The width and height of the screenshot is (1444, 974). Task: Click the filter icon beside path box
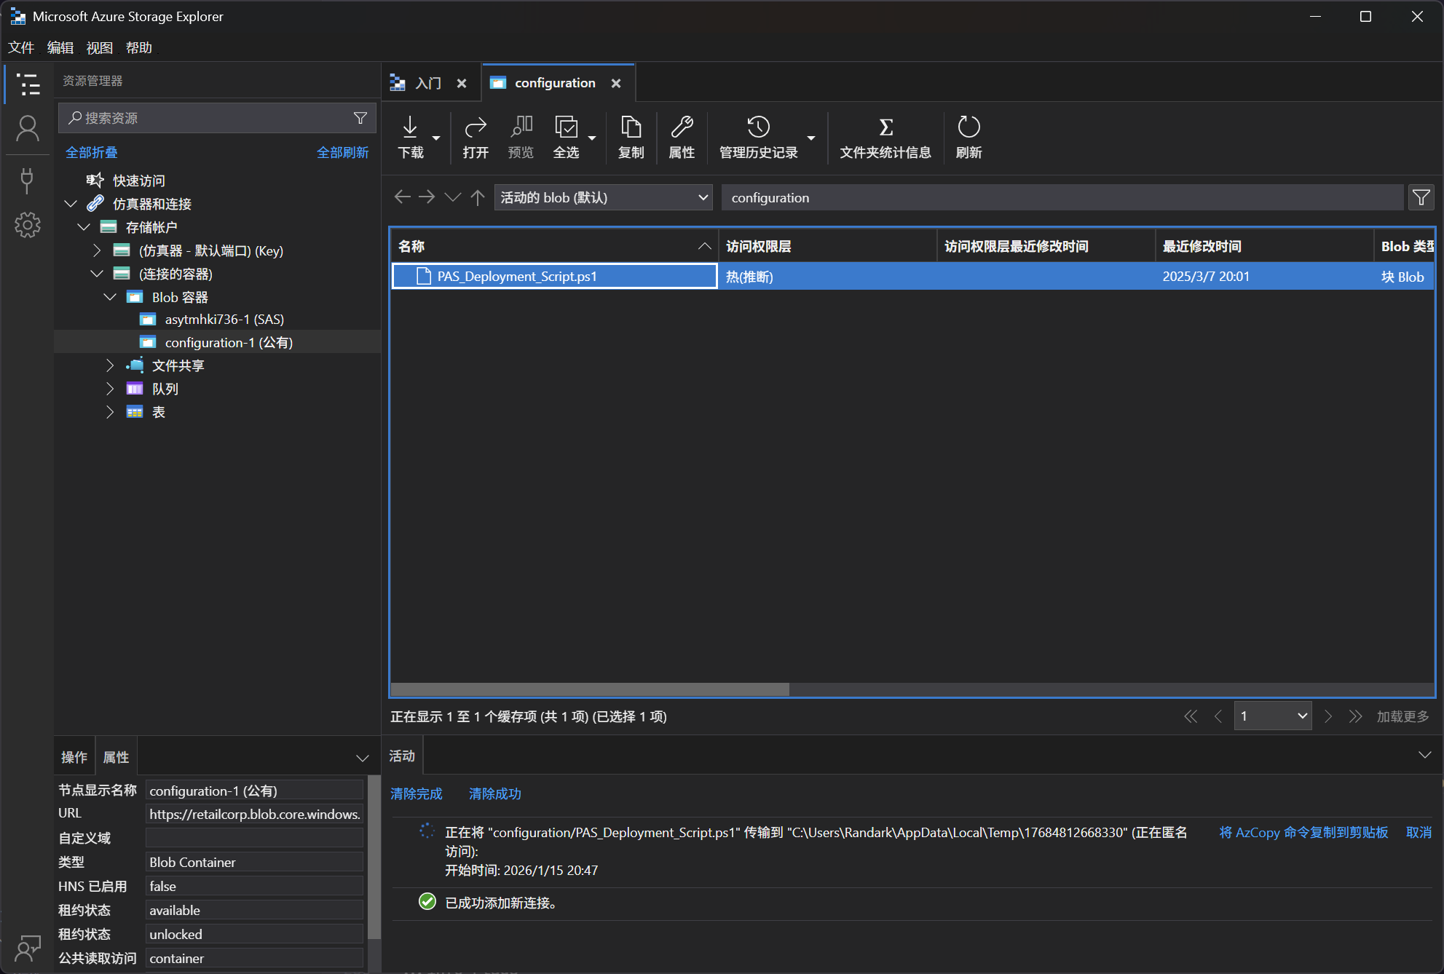coord(1421,197)
